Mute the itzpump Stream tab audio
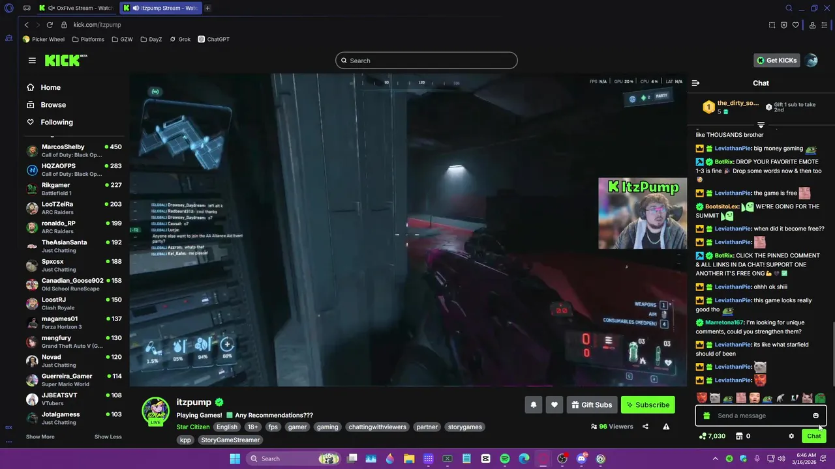This screenshot has width=835, height=469. (x=136, y=8)
